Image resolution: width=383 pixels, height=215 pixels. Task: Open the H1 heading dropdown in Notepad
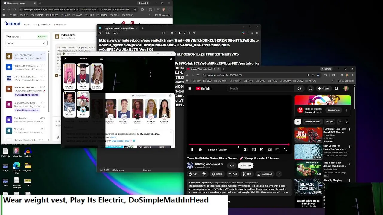point(165,33)
